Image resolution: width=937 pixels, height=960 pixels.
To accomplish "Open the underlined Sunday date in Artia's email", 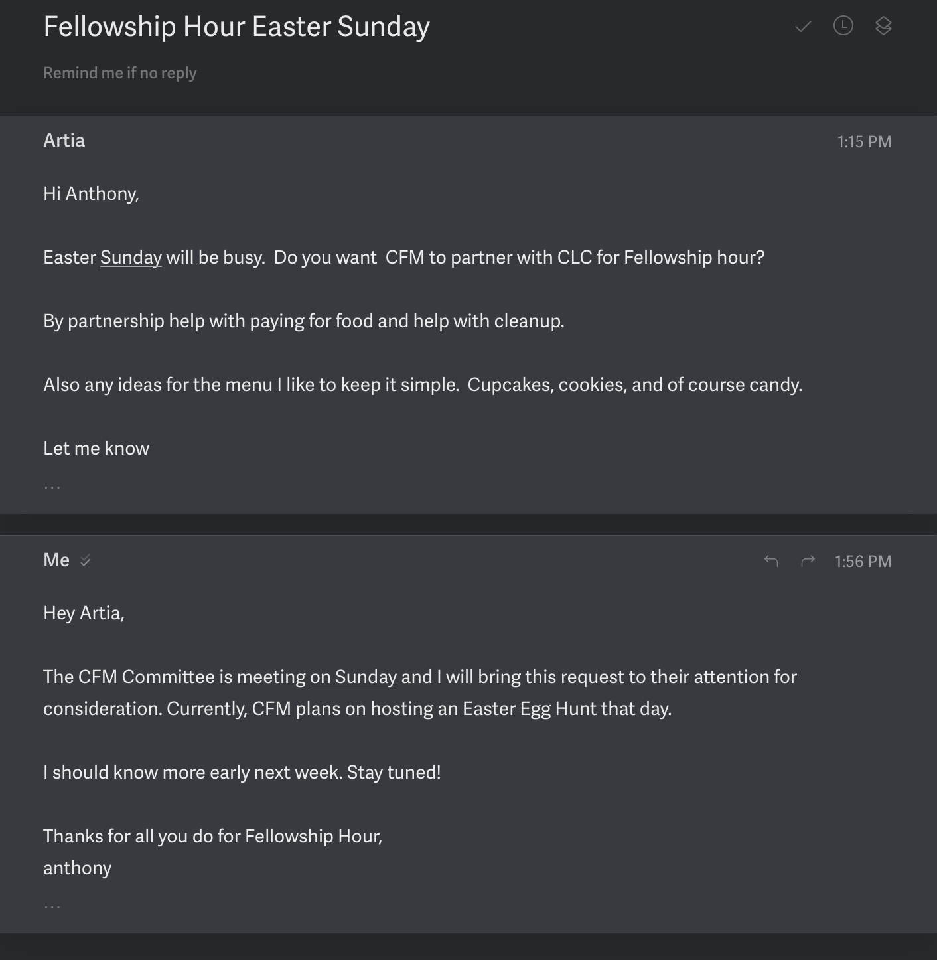I will (x=131, y=258).
